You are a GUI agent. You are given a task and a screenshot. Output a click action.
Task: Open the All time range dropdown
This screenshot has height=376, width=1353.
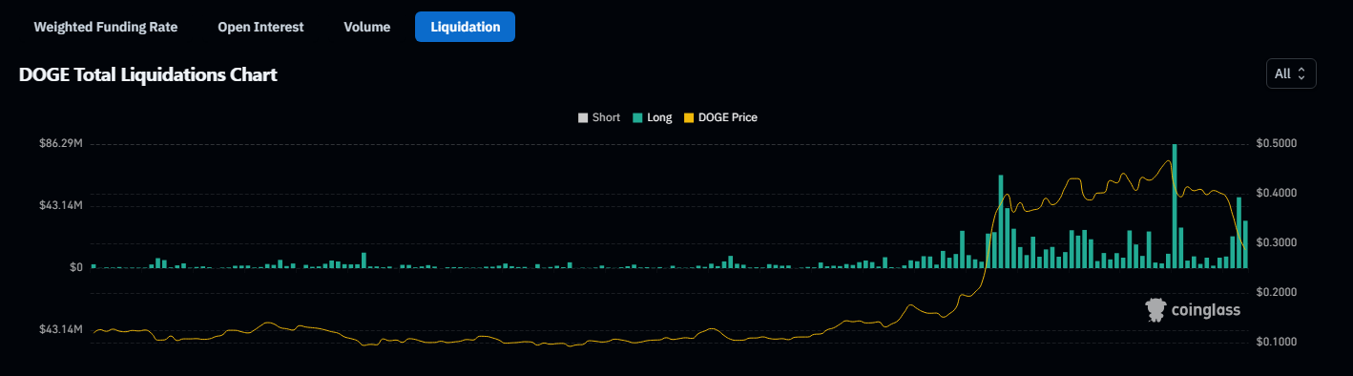point(1291,73)
